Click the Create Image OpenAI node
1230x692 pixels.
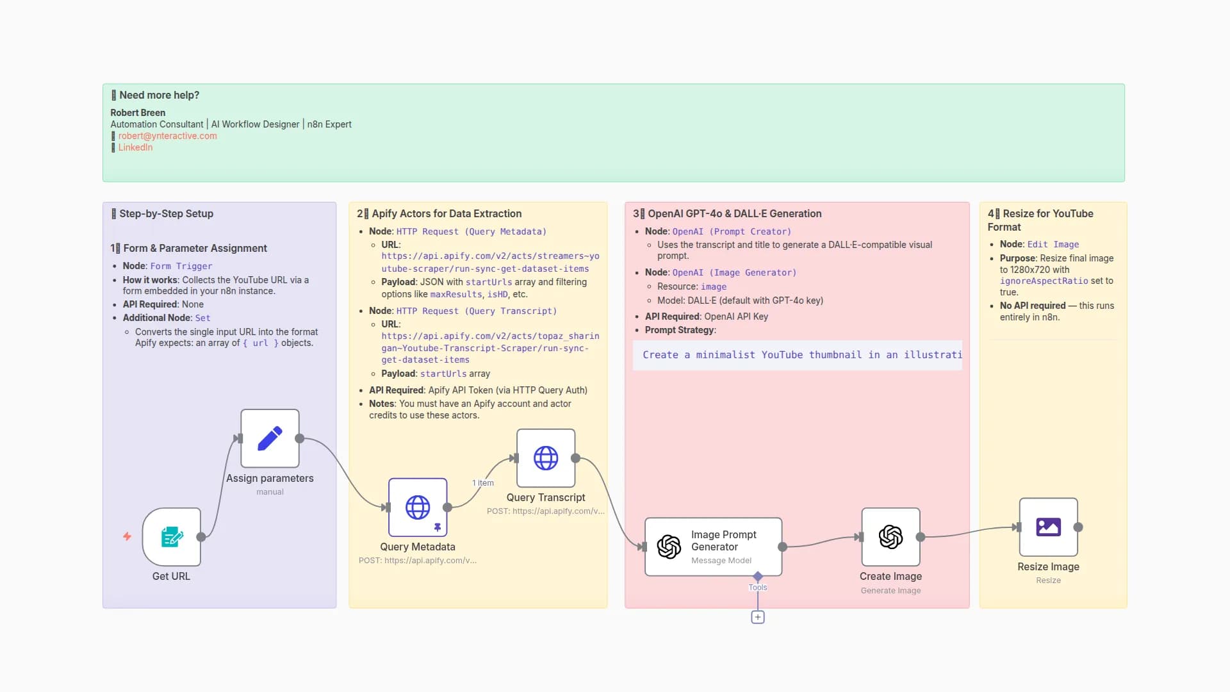point(890,537)
